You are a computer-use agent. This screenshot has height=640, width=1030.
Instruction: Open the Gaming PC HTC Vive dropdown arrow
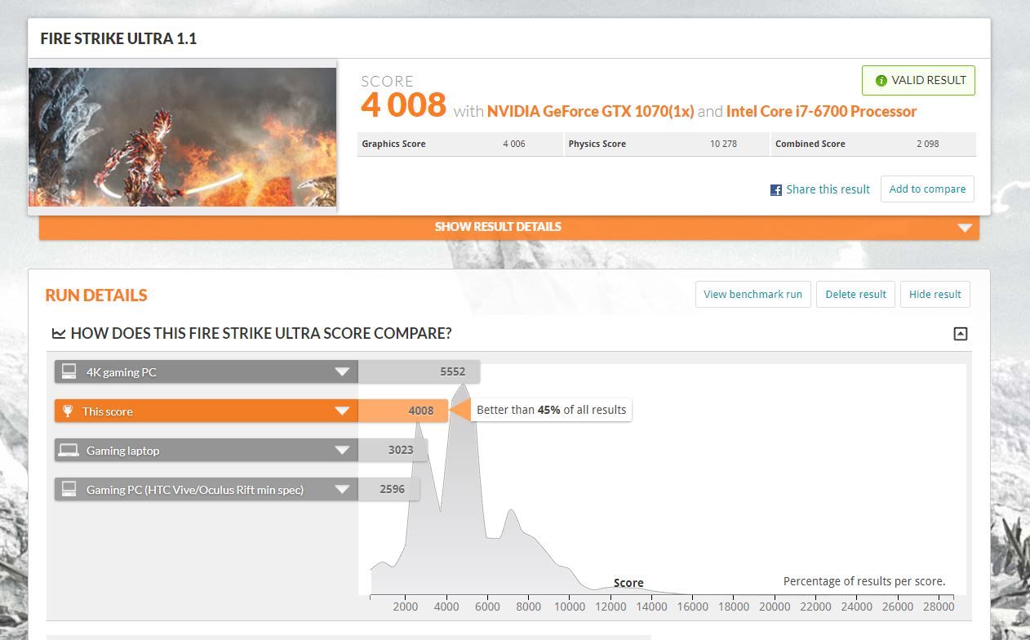(342, 490)
